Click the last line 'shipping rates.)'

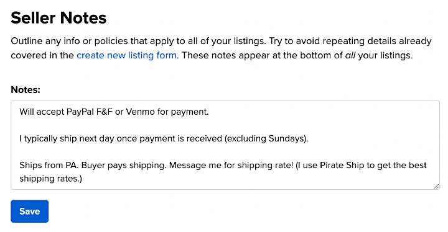click(50, 179)
